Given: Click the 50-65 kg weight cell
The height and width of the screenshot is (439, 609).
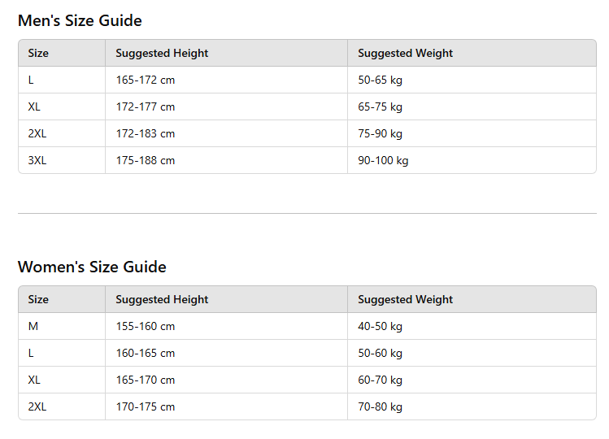Looking at the screenshot, I should pyautogui.click(x=380, y=80).
